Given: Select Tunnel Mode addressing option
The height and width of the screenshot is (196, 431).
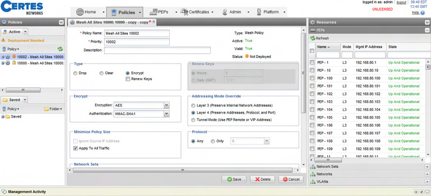Looking at the screenshot, I should [x=193, y=119].
